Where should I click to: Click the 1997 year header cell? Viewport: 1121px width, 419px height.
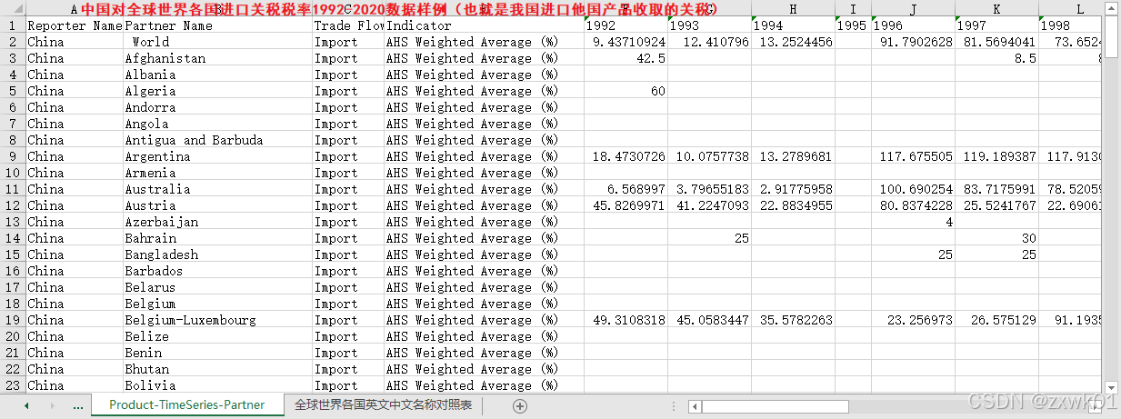pyautogui.click(x=996, y=25)
